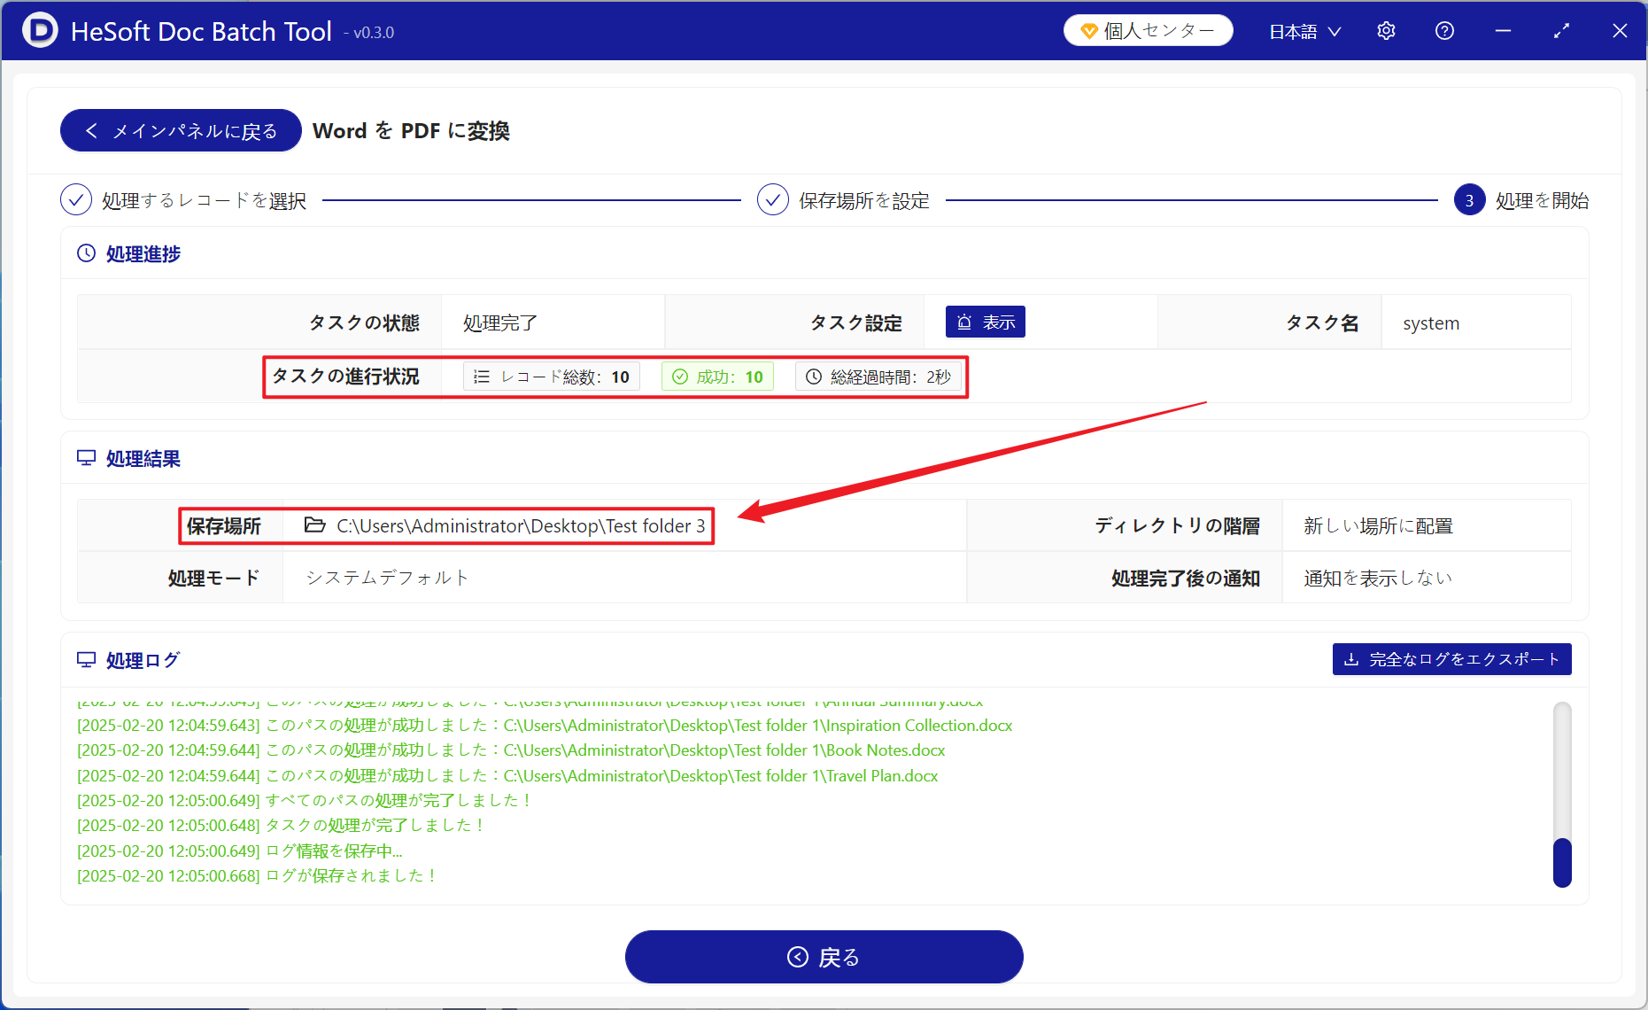This screenshot has height=1010, width=1648.
Task: Open the 個人センター personal center button
Action: pyautogui.click(x=1148, y=31)
